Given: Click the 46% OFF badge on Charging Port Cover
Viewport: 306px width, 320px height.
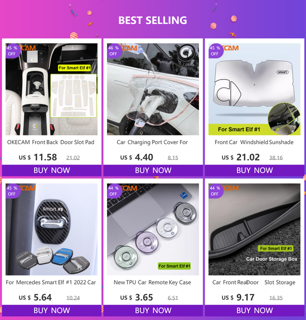Looking at the screenshot, I should tap(114, 51).
